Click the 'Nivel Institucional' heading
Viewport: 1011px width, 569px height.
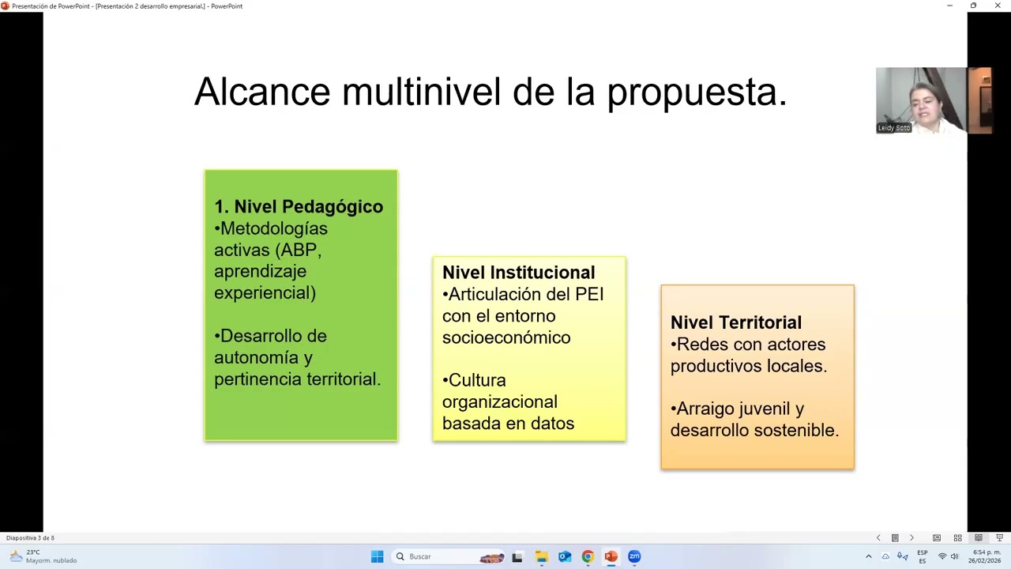click(x=518, y=273)
